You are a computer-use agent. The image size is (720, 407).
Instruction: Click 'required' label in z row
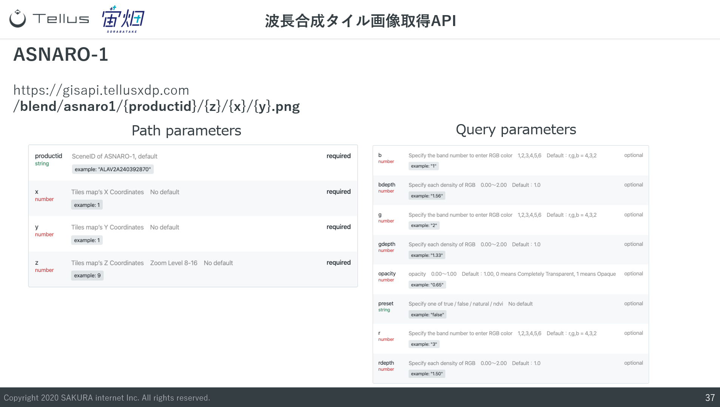(x=338, y=263)
